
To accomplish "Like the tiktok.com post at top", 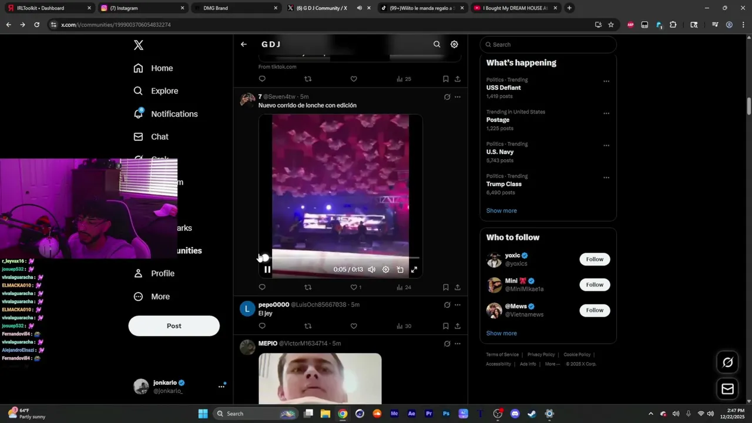I will pos(354,79).
